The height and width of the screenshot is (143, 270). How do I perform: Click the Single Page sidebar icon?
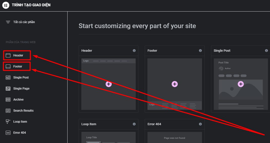(8, 89)
